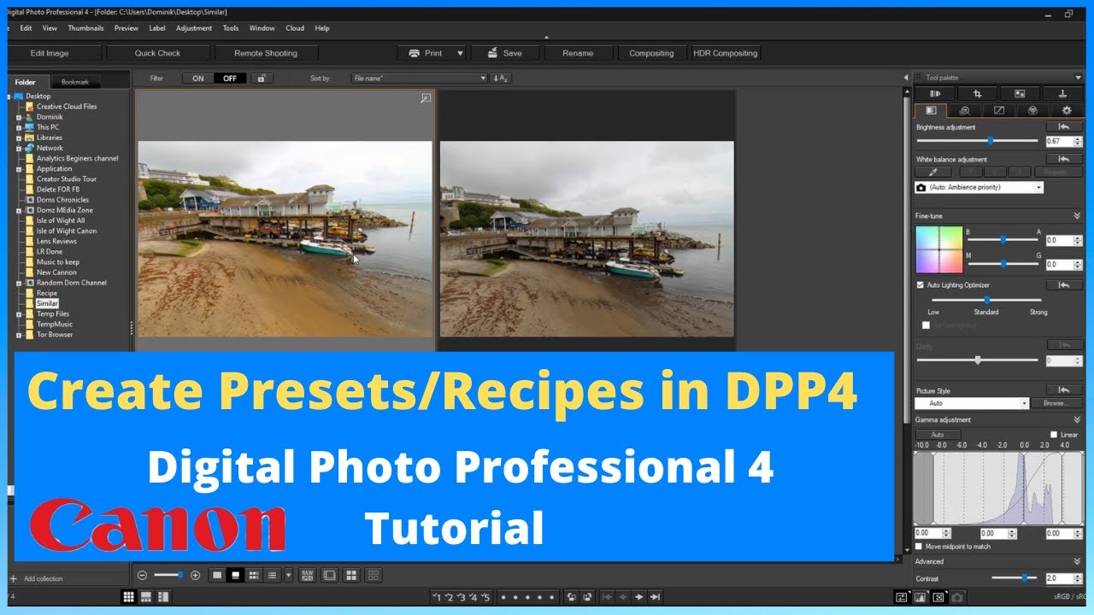This screenshot has width=1094, height=615.
Task: Expand the Dominik folder tree node
Action: (19, 117)
